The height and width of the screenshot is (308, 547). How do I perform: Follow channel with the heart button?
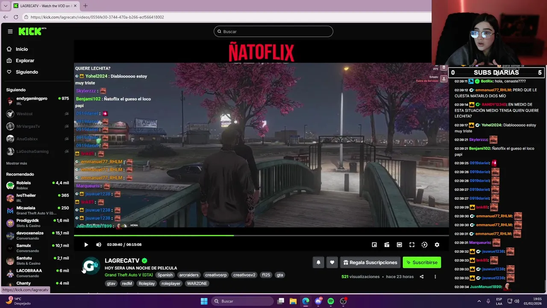pyautogui.click(x=332, y=263)
